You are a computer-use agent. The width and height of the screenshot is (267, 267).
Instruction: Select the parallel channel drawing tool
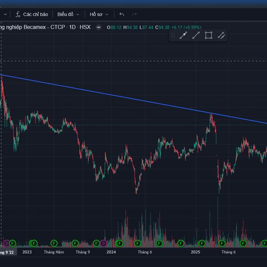pyautogui.click(x=221, y=36)
